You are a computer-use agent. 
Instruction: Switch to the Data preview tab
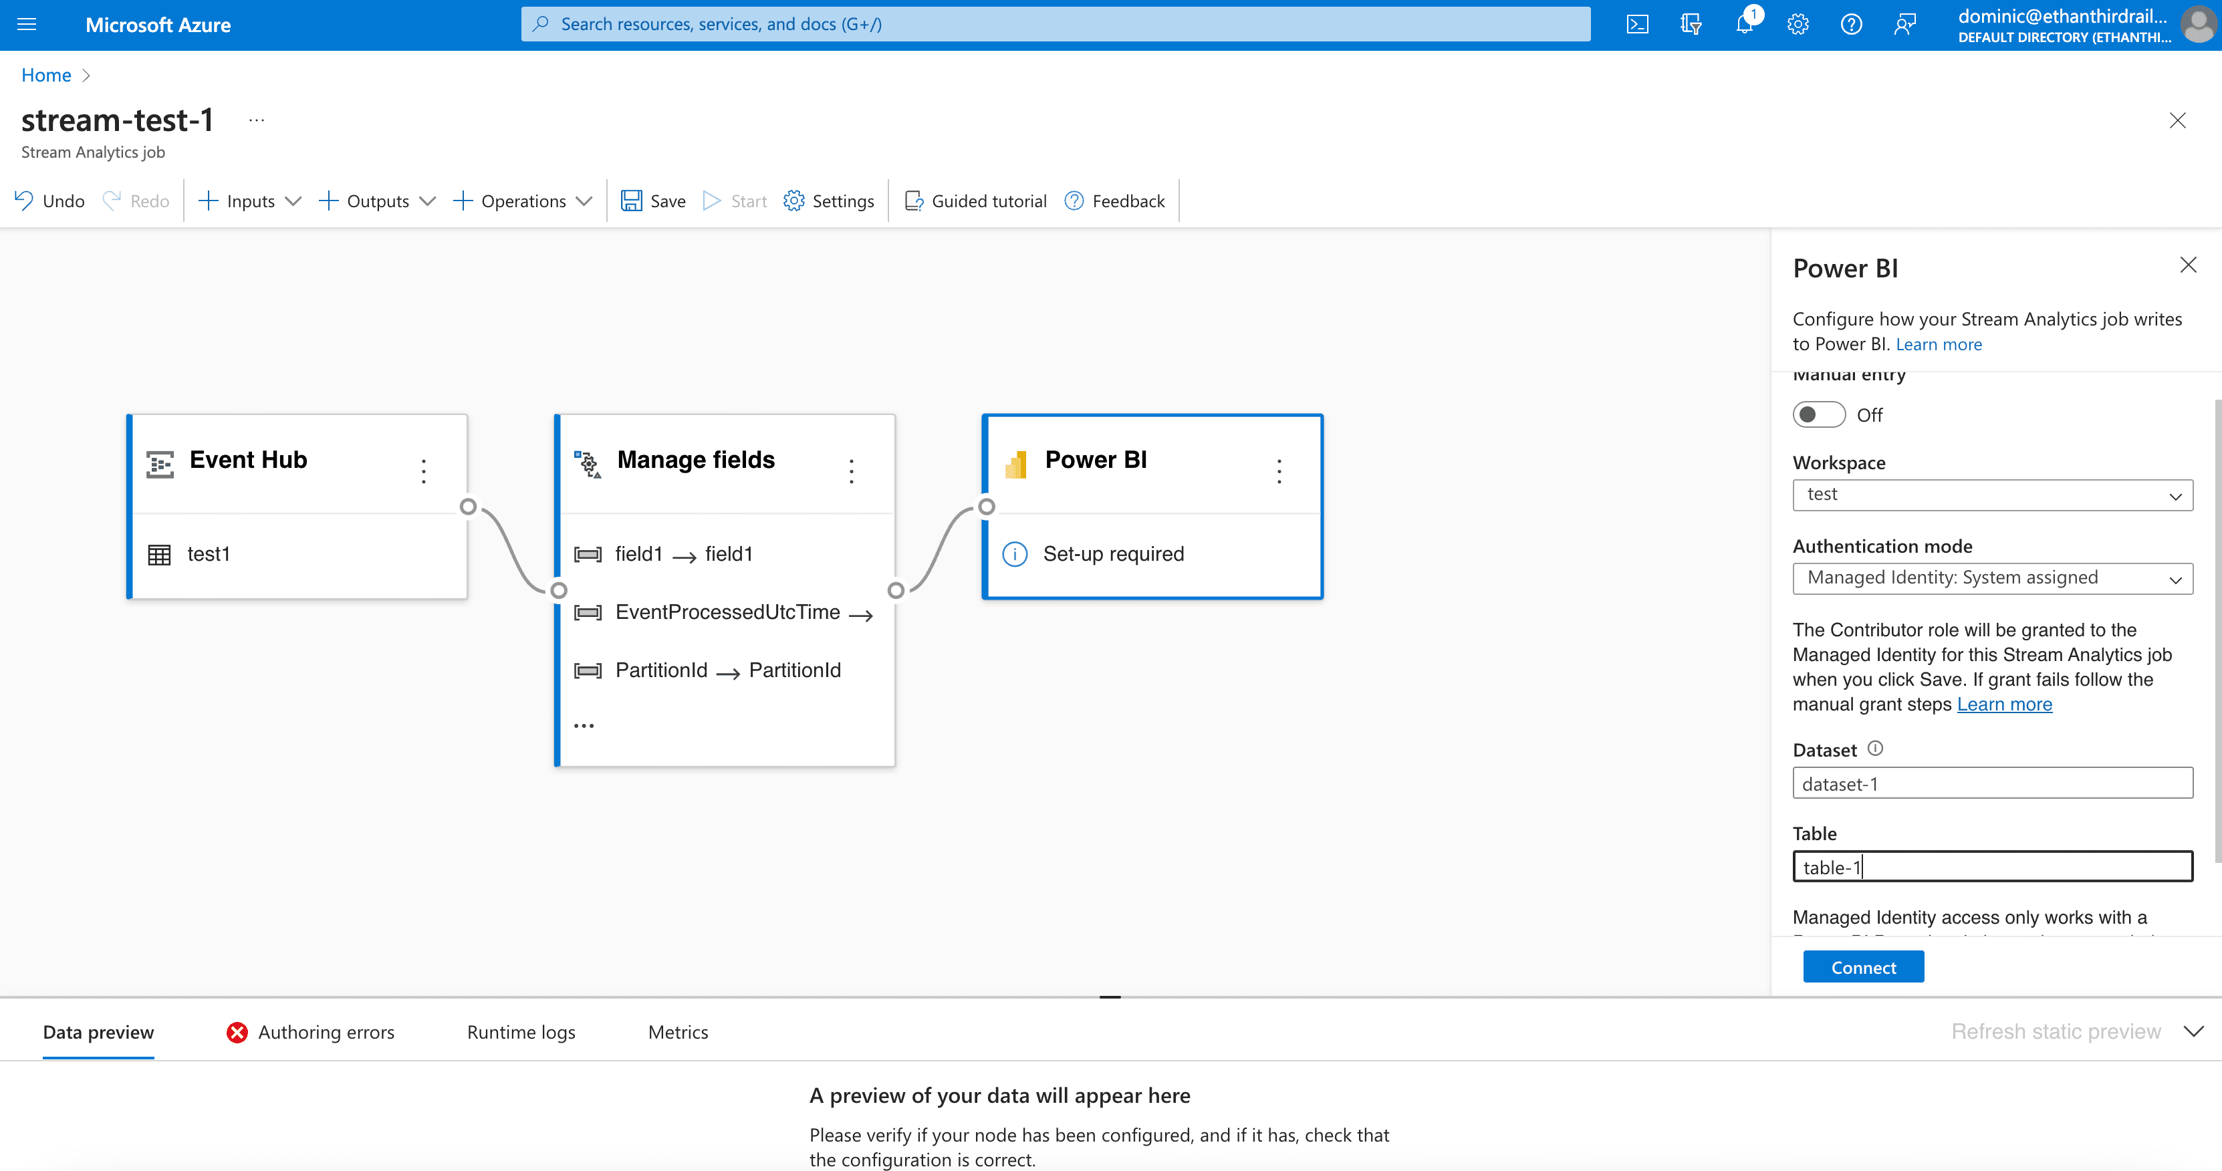[x=98, y=1032]
